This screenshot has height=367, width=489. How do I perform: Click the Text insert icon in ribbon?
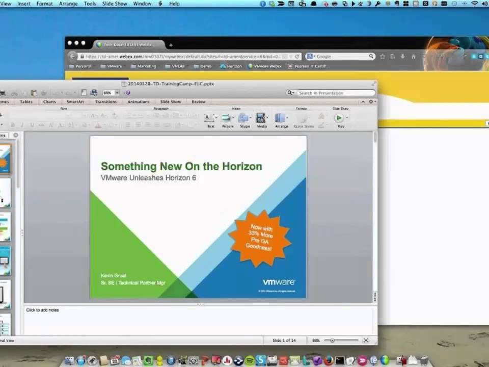click(208, 118)
